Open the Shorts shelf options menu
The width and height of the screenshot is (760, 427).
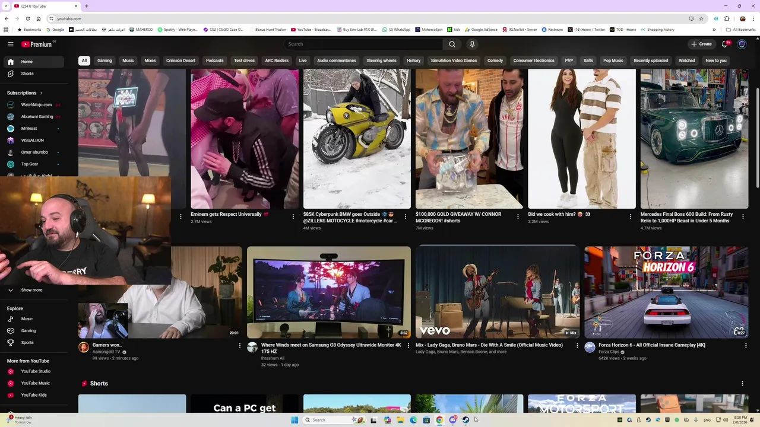[742, 384]
